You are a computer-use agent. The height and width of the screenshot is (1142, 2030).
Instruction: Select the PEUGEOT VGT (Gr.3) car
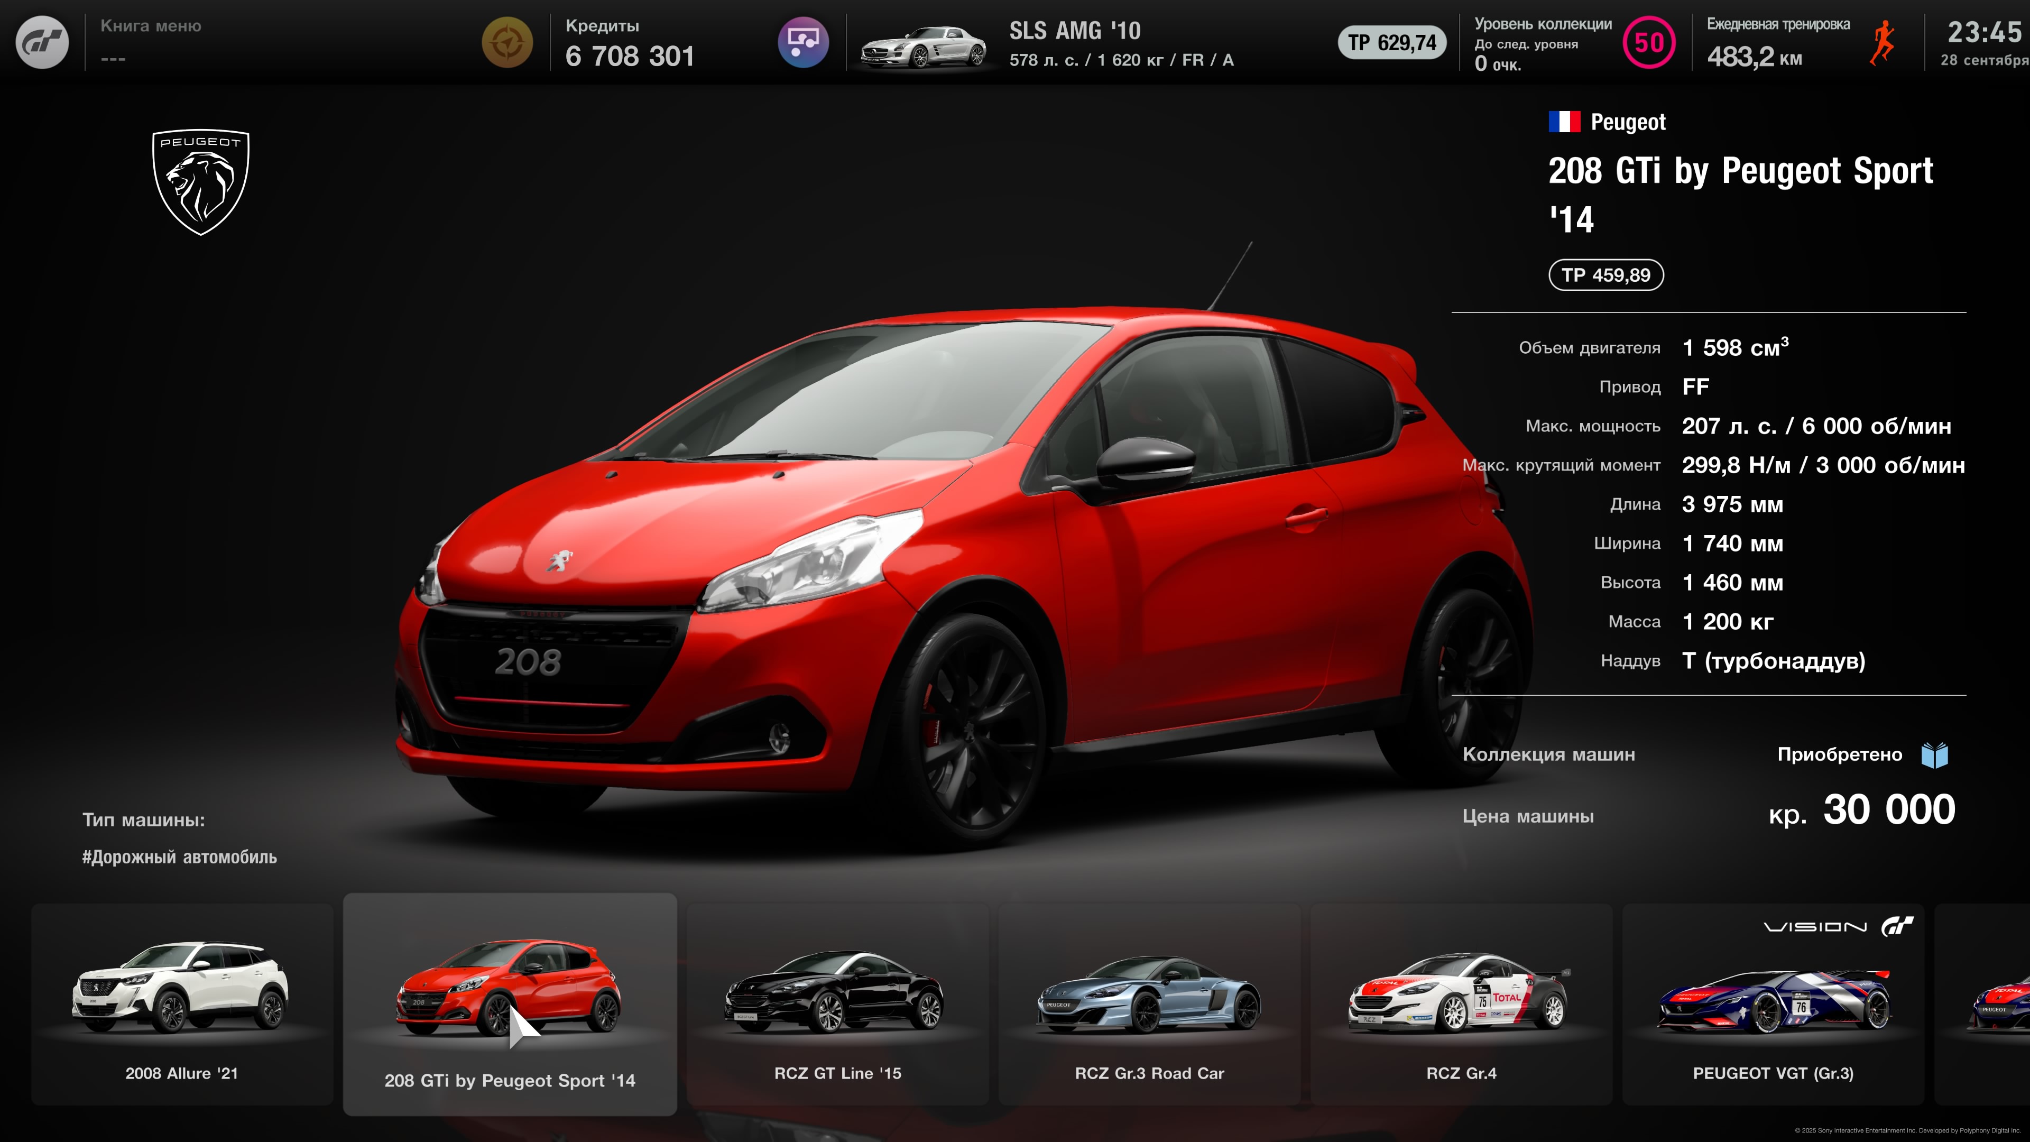coord(1773,1003)
